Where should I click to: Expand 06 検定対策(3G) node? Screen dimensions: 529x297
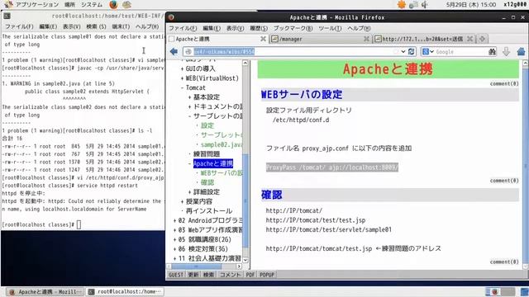click(174, 249)
